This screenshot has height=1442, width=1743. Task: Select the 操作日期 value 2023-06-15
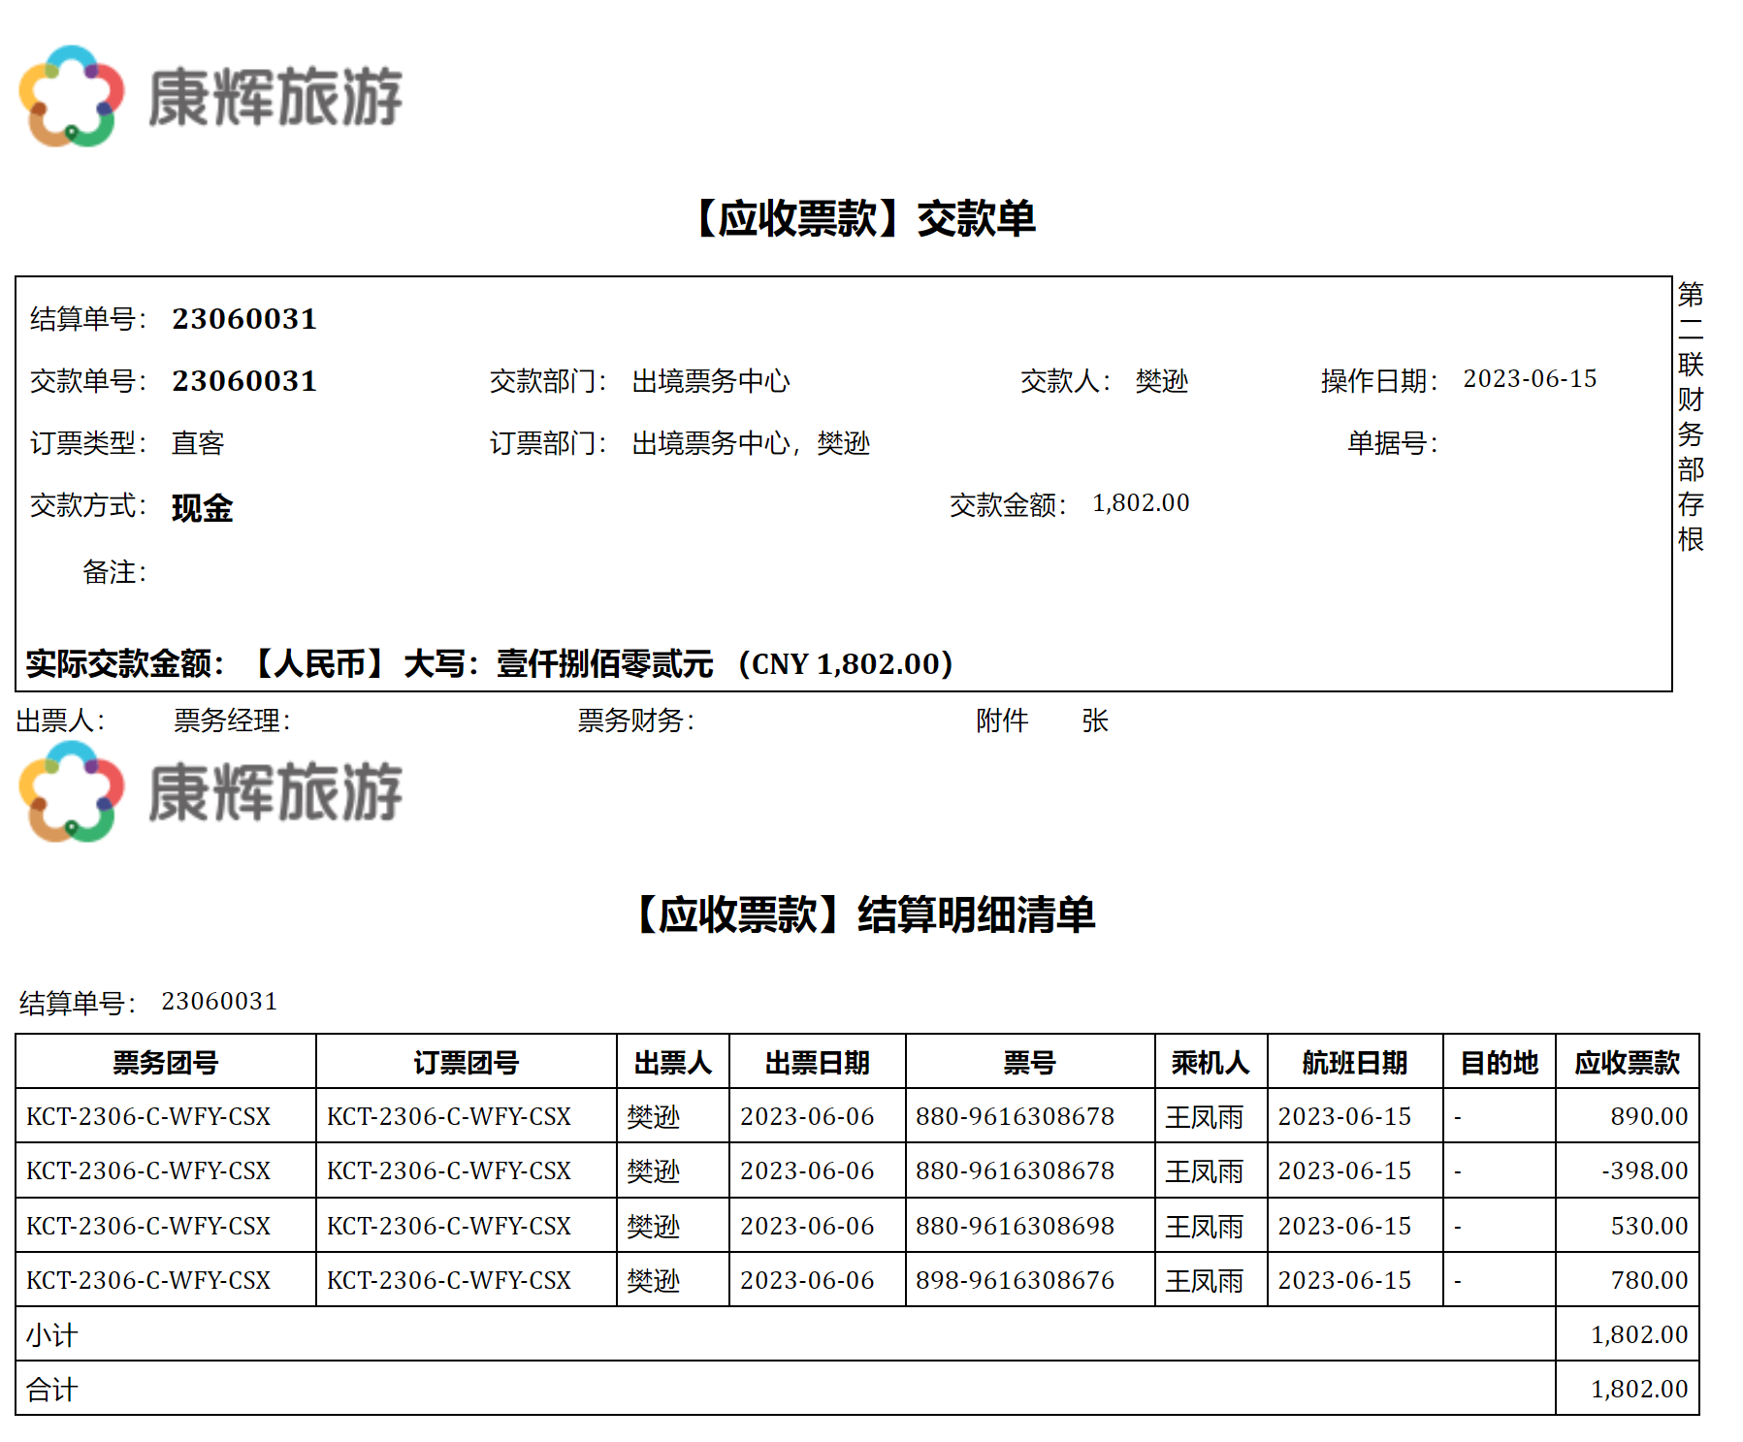1529,379
